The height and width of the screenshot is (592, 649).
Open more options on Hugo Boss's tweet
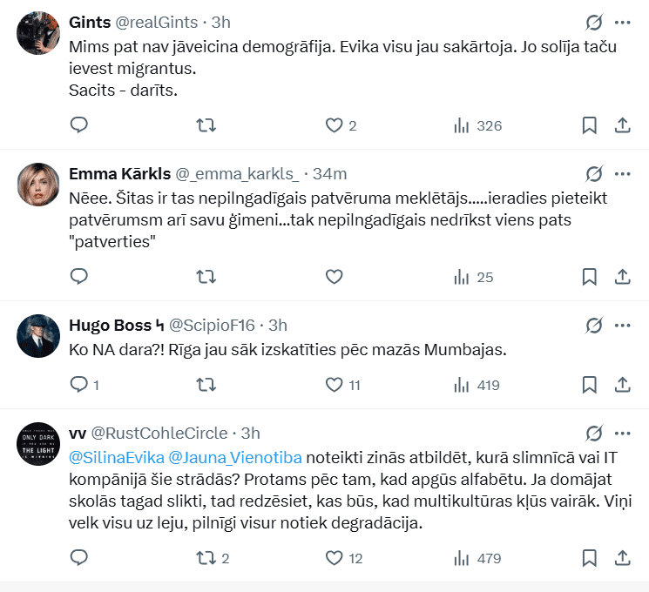tap(622, 326)
